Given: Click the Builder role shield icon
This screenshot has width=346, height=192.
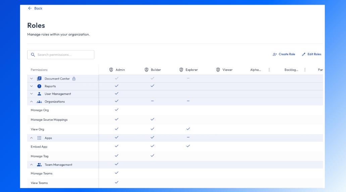Looking at the screenshot, I should click(147, 70).
